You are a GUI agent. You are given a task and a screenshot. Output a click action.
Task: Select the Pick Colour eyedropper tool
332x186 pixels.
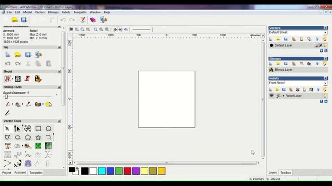(28, 104)
